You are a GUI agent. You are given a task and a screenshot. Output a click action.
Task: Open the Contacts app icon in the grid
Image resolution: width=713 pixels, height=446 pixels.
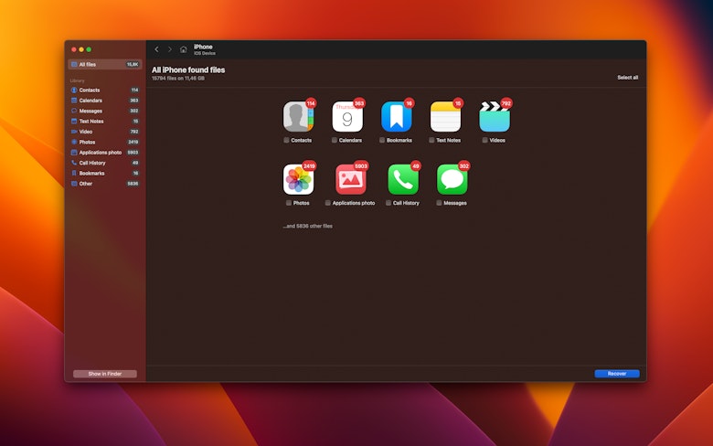(298, 116)
